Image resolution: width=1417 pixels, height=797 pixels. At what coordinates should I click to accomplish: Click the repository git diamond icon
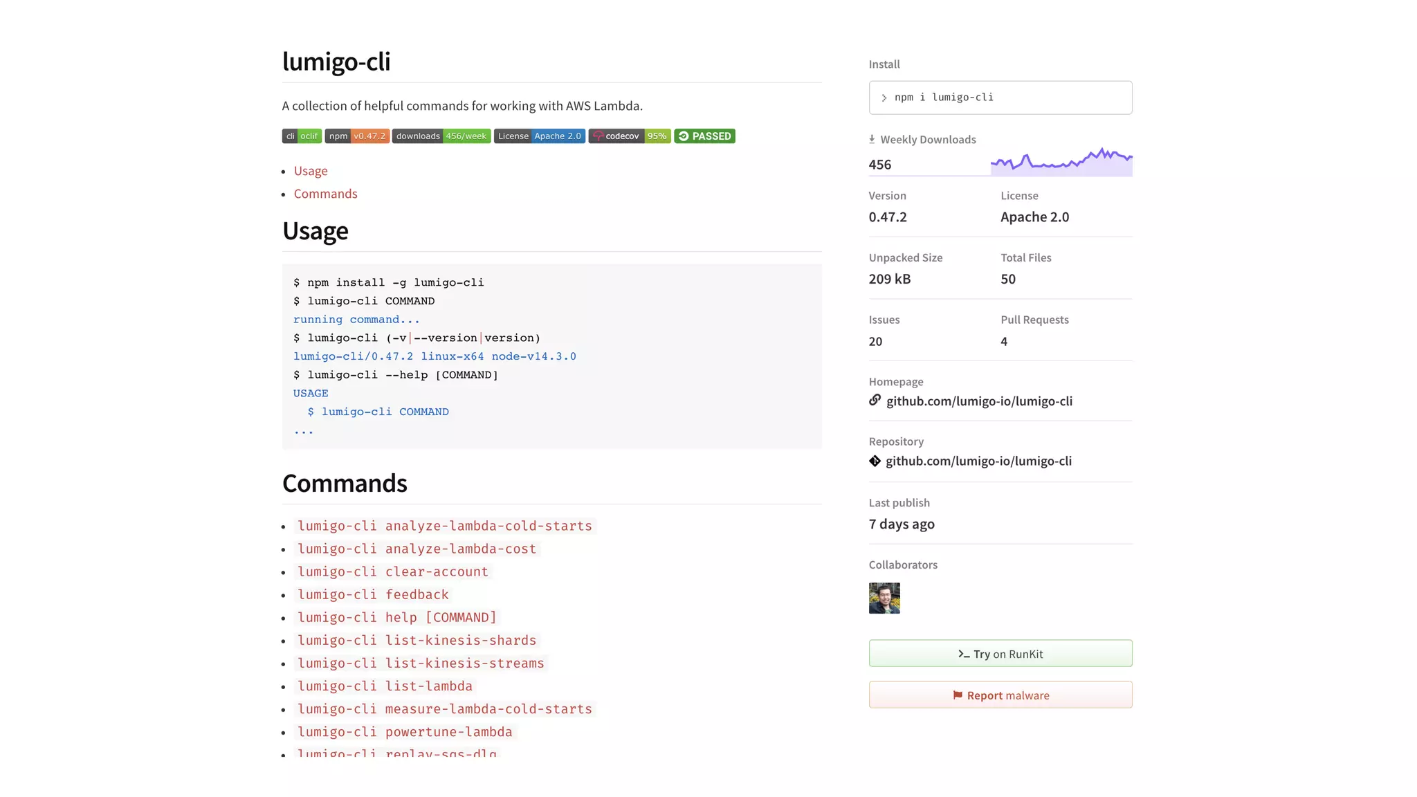[875, 461]
